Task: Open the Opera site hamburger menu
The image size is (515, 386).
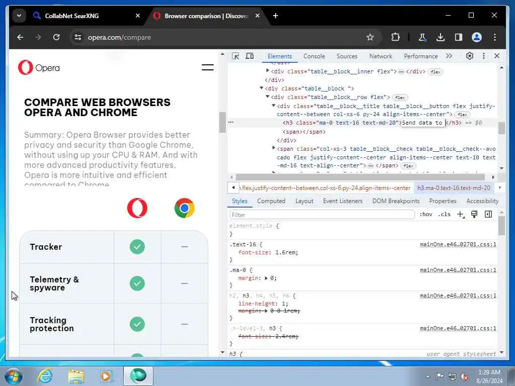Action: coord(207,67)
